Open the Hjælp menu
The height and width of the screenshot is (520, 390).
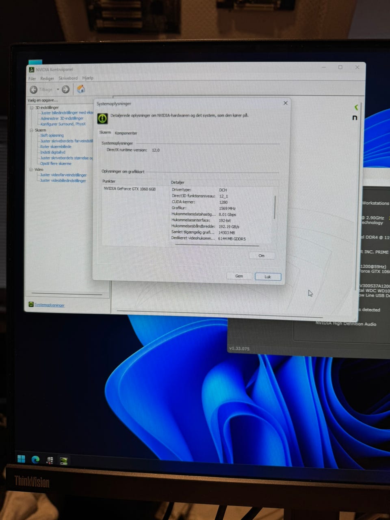pos(88,78)
